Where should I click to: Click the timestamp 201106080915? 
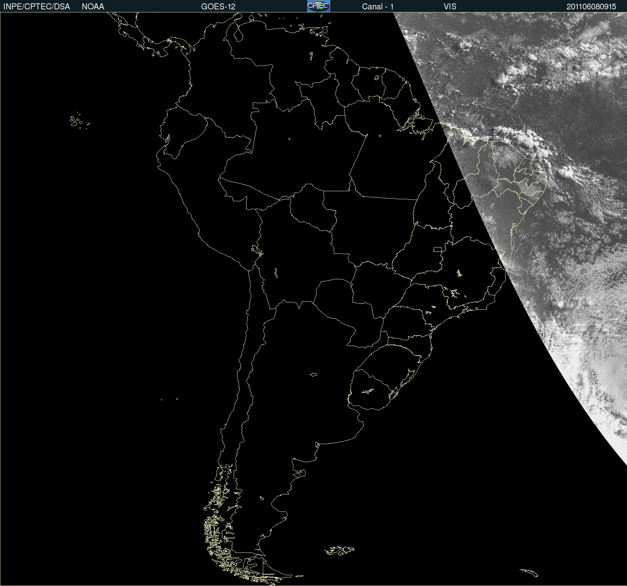pyautogui.click(x=591, y=7)
